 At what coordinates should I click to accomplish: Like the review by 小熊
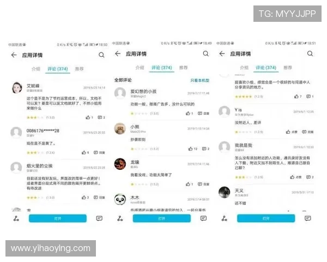[x=193, y=149]
